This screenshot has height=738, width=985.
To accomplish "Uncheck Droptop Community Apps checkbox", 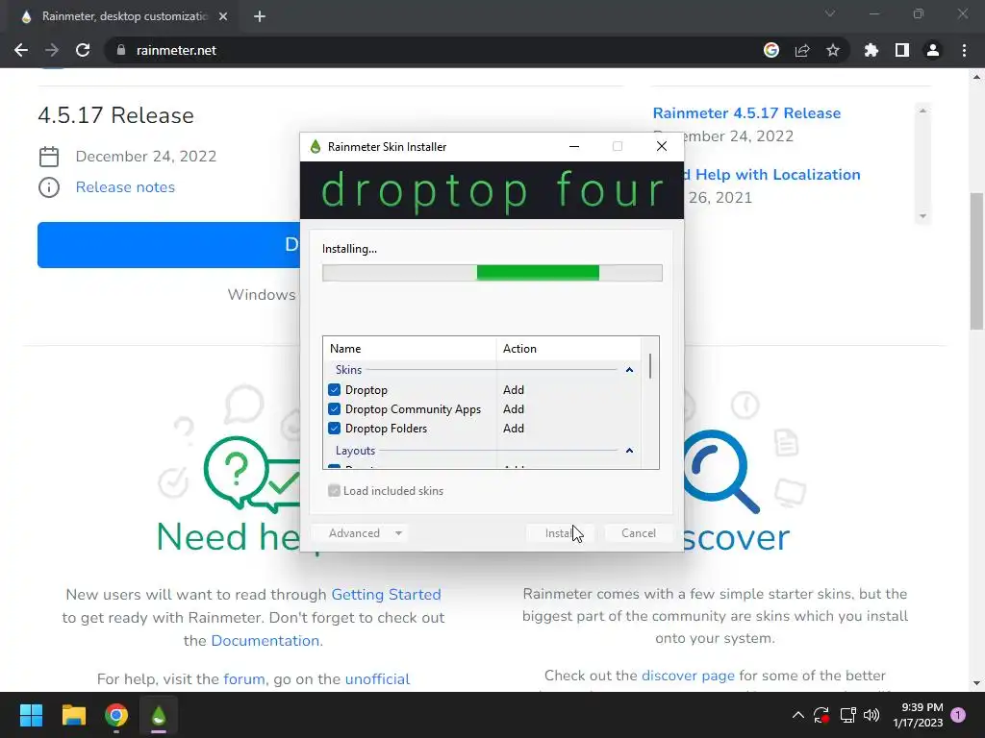I will pyautogui.click(x=334, y=409).
